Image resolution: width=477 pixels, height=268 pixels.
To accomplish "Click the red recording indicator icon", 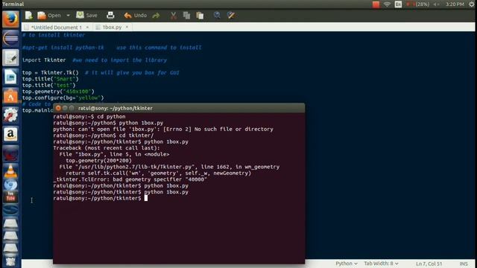I will pyautogui.click(x=376, y=4).
